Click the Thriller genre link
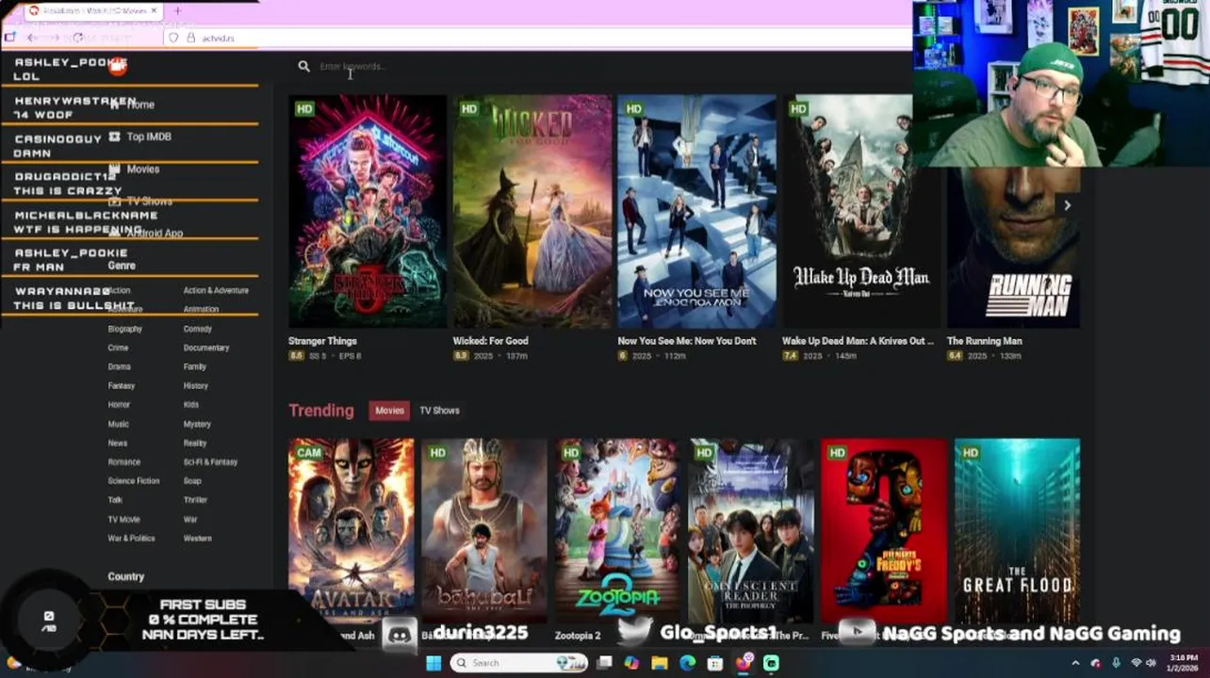Image resolution: width=1210 pixels, height=678 pixels. coord(195,500)
